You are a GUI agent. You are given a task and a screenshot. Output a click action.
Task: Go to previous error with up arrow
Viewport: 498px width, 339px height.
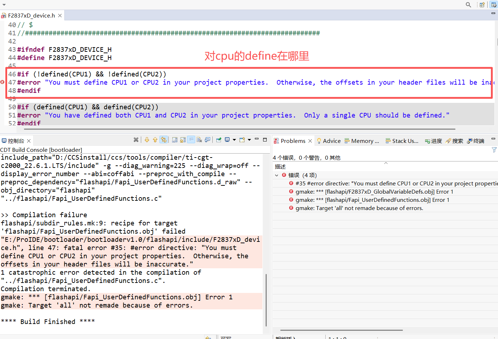pyautogui.click(x=155, y=140)
